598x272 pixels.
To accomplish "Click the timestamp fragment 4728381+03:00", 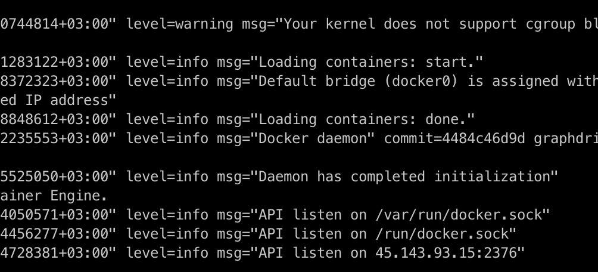I will 58,253.
